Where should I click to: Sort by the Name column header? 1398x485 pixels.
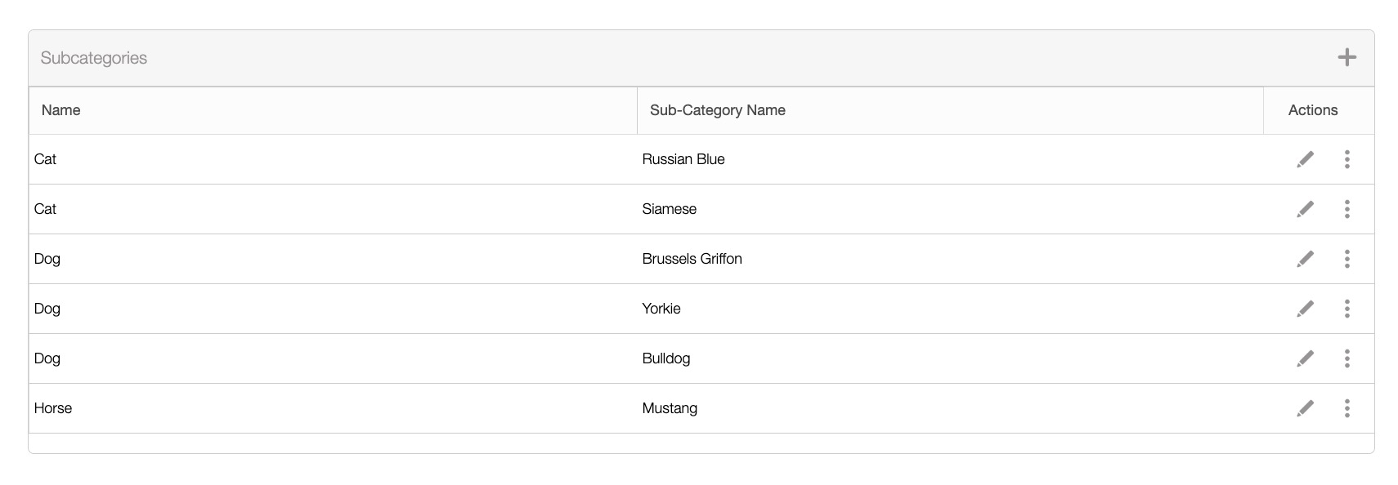click(x=61, y=110)
